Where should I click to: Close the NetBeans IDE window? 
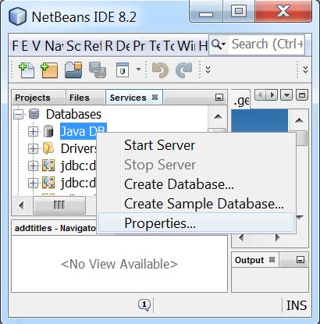click(283, 12)
